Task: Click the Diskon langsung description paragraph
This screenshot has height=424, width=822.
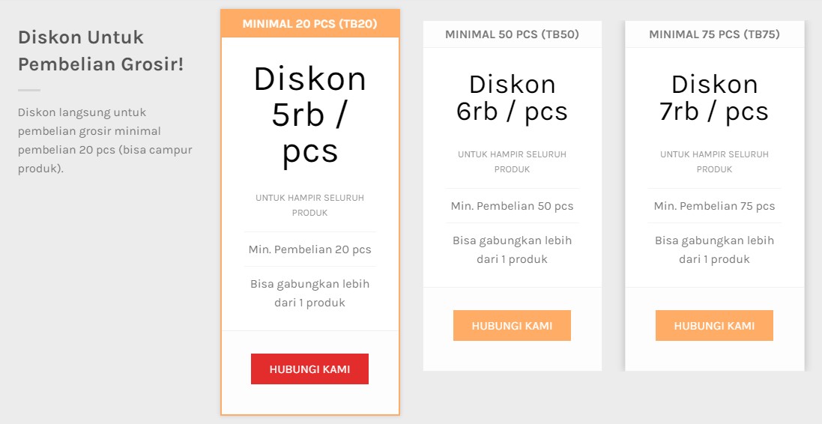Action: (105, 141)
